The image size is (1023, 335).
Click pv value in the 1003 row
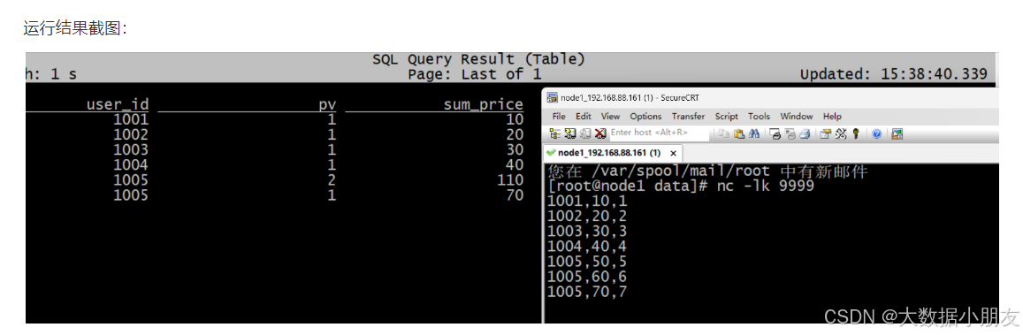(332, 150)
